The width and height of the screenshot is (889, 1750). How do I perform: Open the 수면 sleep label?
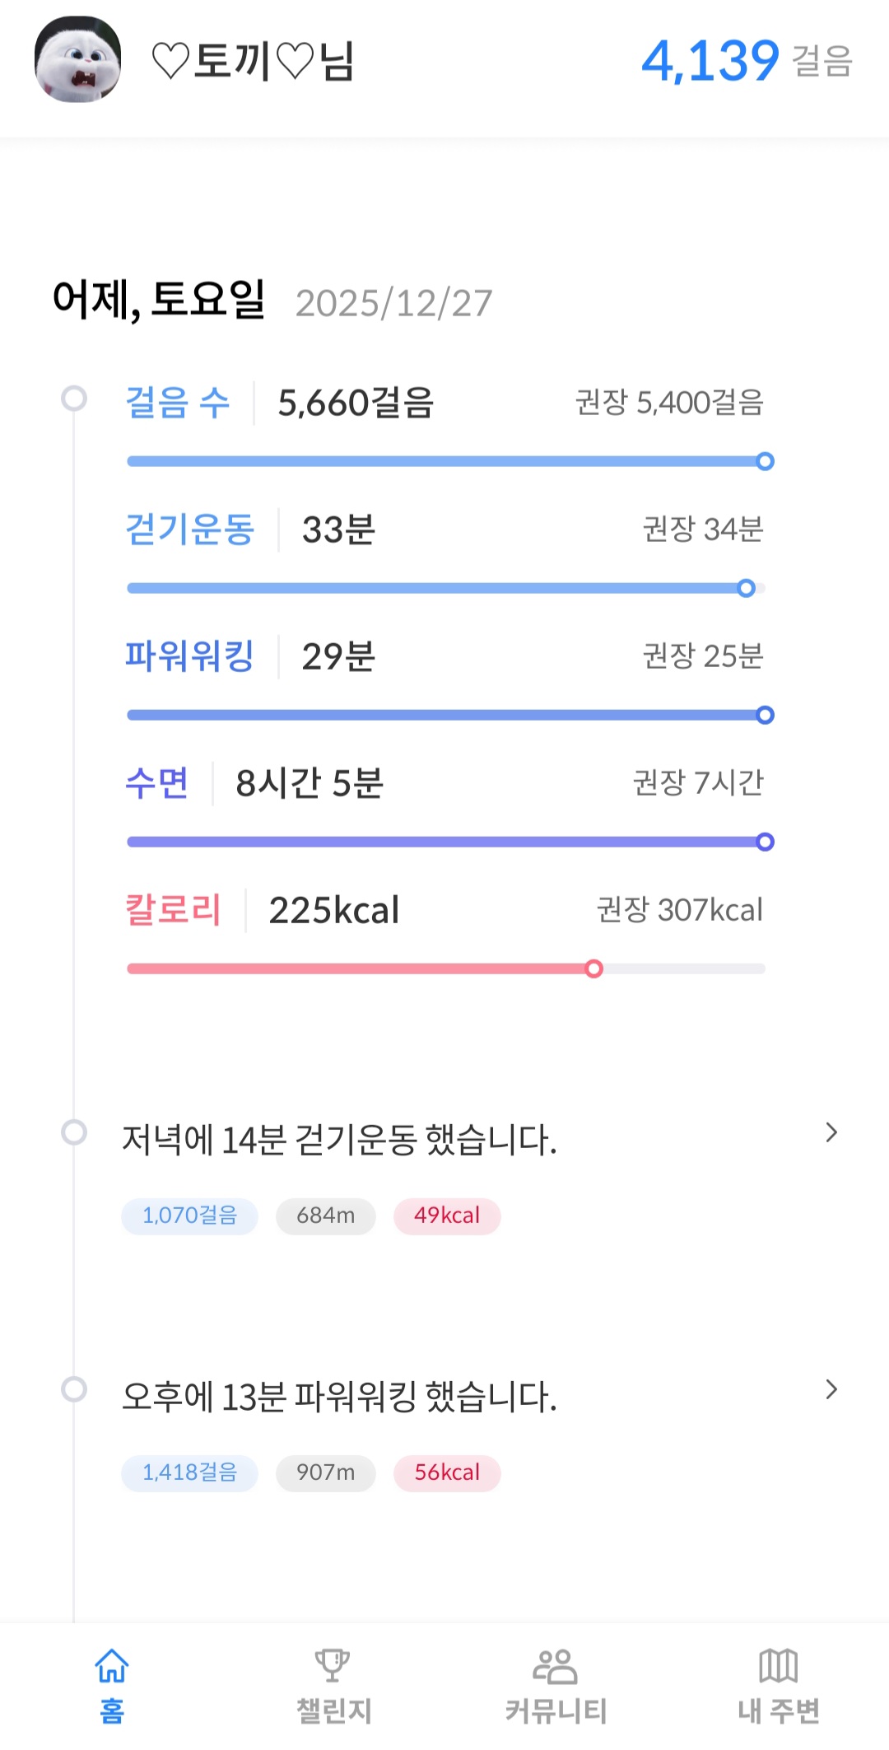[157, 783]
